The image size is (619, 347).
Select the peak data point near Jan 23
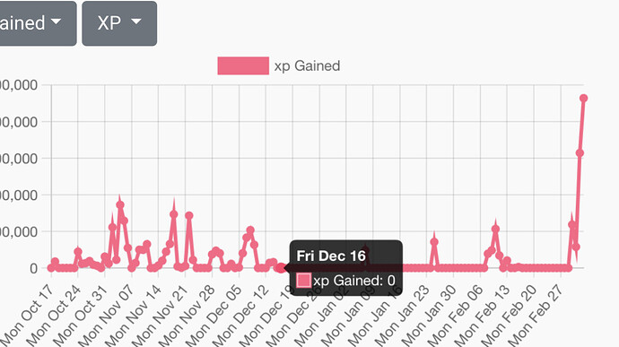point(434,242)
